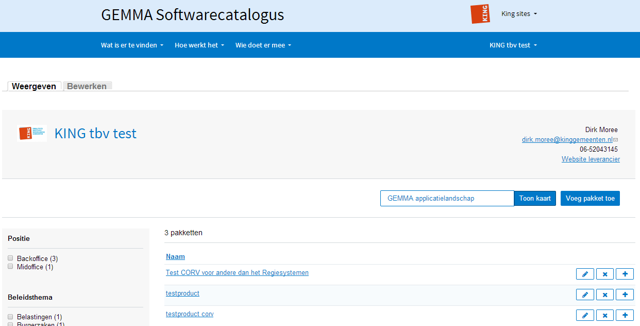Expand the 'King sites' dropdown
Screen dimensions: 640x326
pyautogui.click(x=519, y=14)
